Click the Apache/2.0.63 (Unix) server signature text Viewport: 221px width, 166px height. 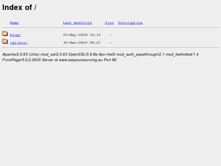pyautogui.click(x=21, y=55)
